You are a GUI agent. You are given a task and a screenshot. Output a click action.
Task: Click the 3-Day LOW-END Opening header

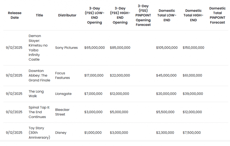coord(94,15)
